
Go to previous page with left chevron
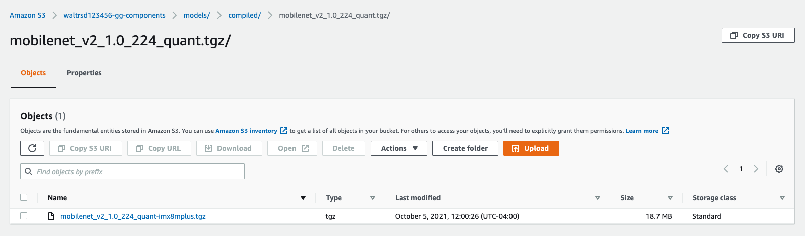[726, 169]
